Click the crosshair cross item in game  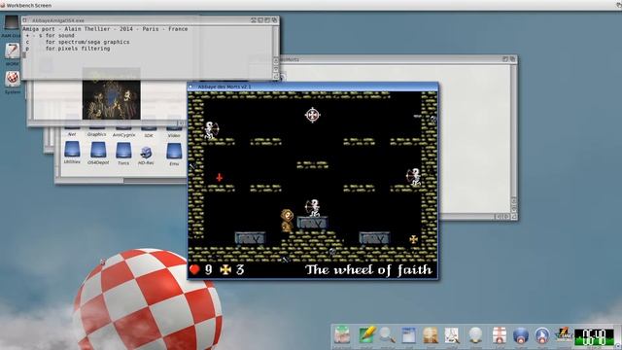pos(313,115)
